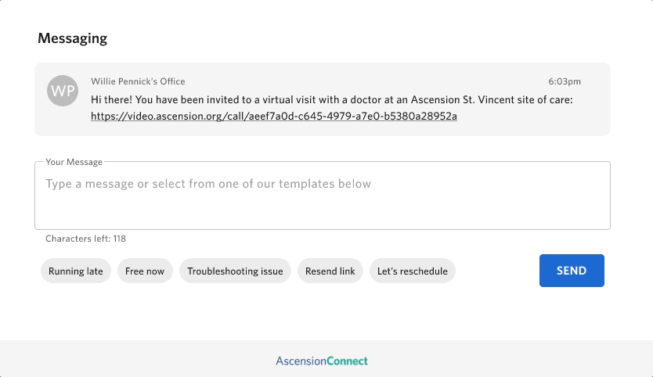Pick the Resend link template chip
This screenshot has height=377, width=653.
point(330,271)
